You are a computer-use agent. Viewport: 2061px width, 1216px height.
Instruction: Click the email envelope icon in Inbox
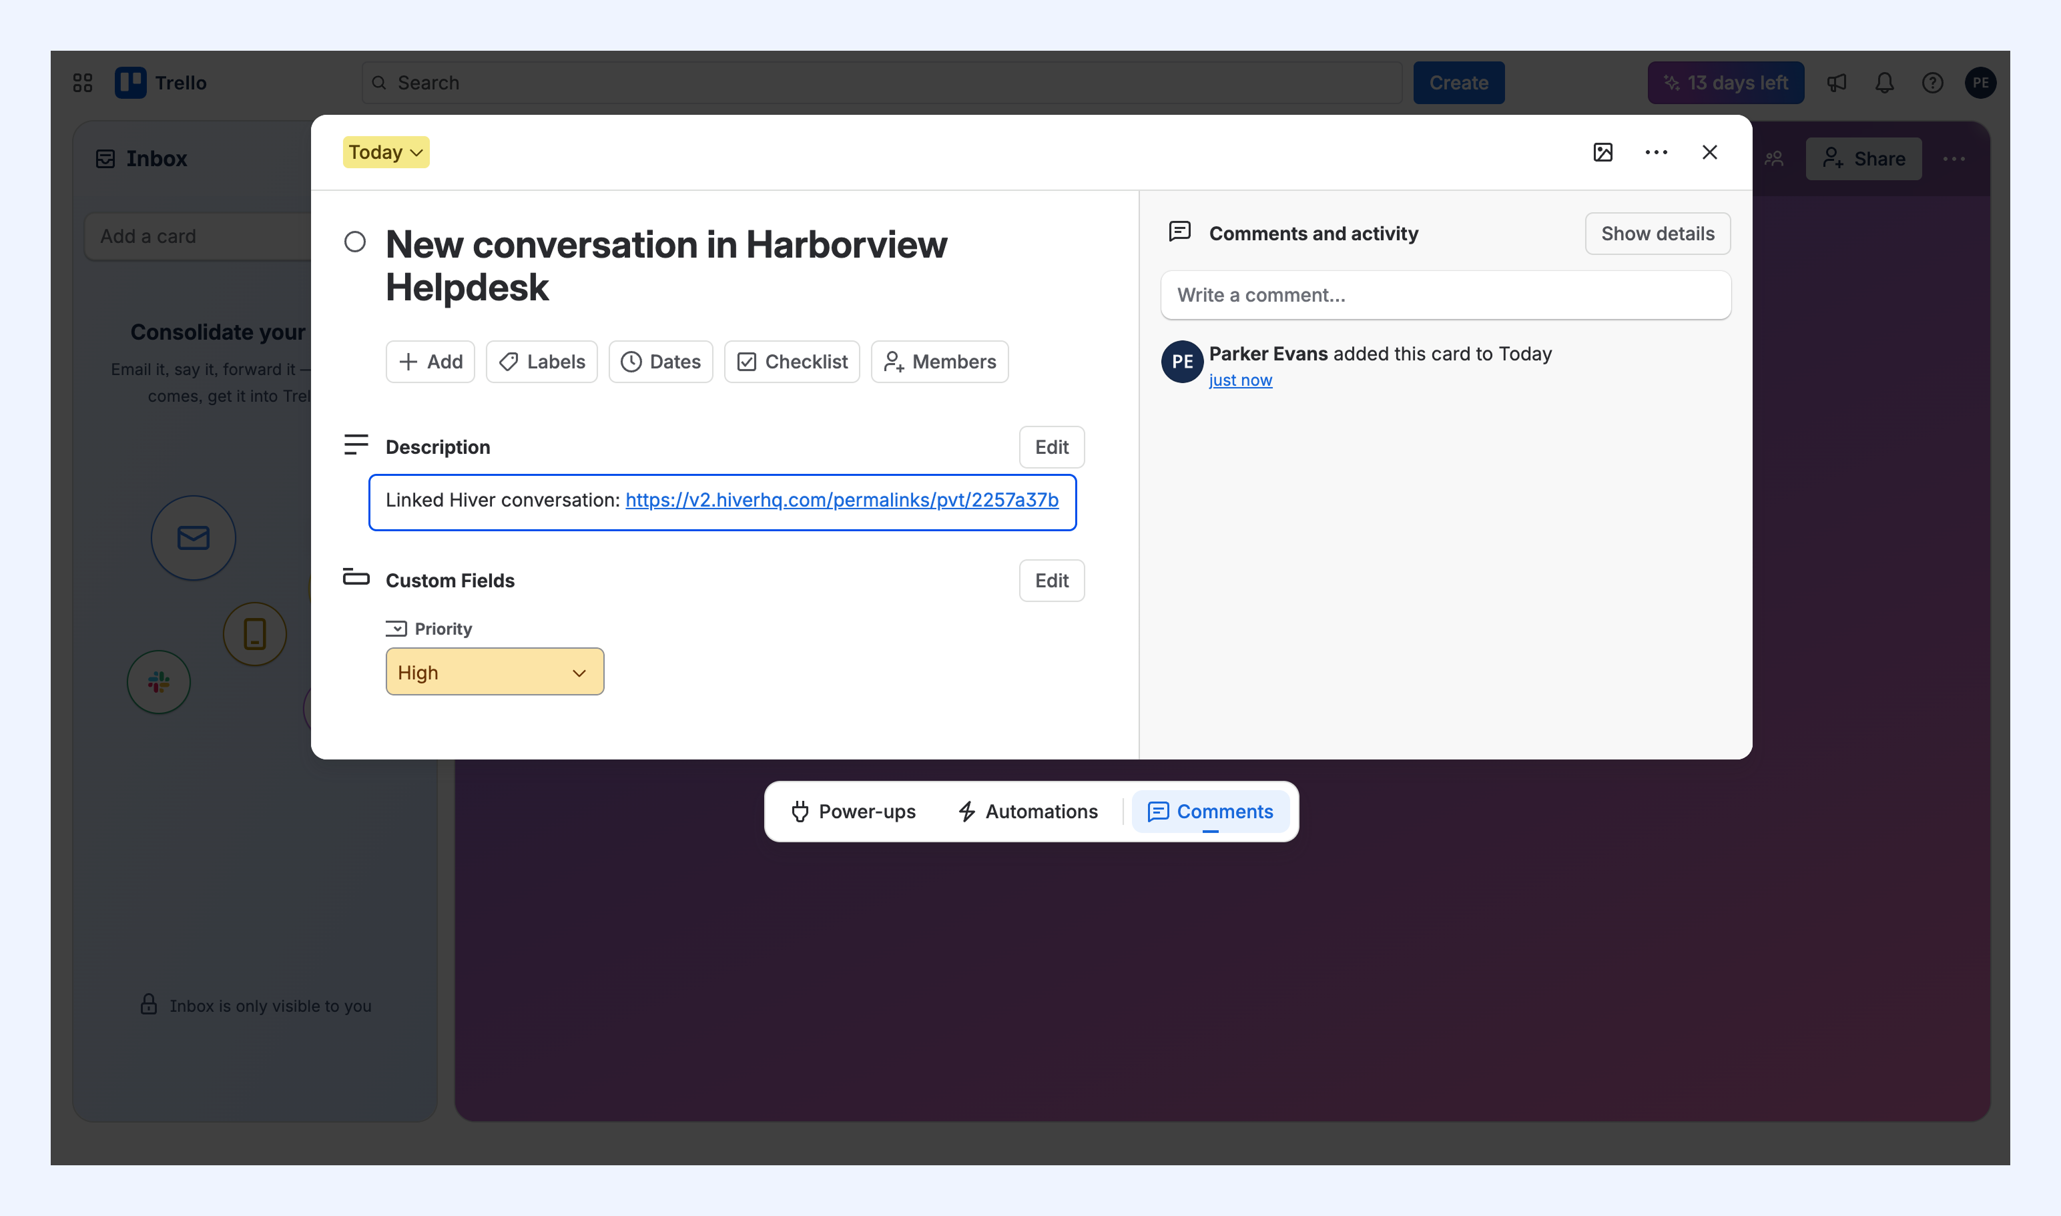click(x=194, y=537)
